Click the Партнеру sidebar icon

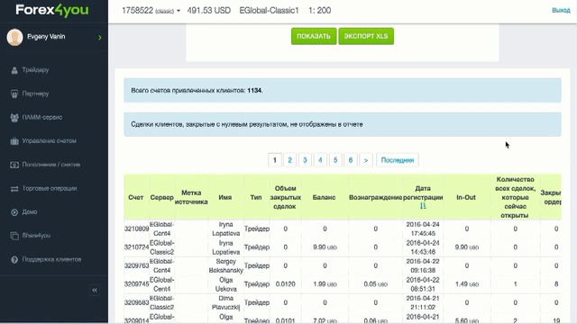[14, 94]
